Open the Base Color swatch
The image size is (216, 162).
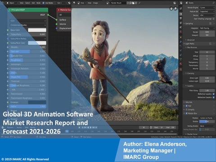[x=37, y=30]
